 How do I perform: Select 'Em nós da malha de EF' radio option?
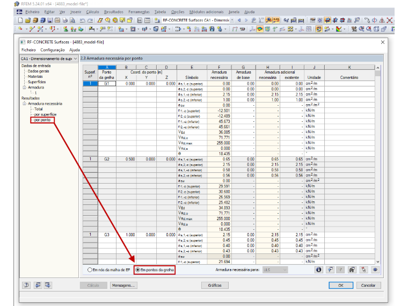pos(108,270)
